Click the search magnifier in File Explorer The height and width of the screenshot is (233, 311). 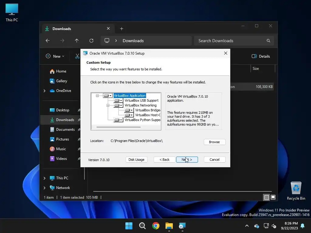click(x=268, y=41)
